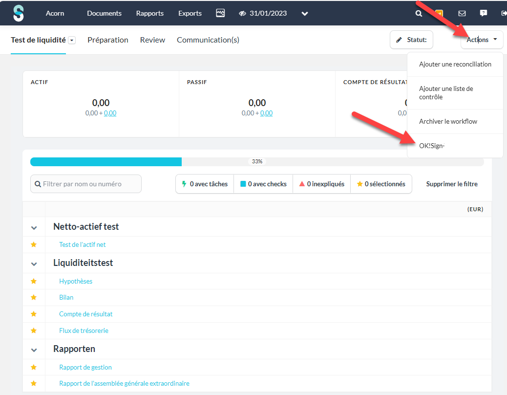The height and width of the screenshot is (395, 507).
Task: Collapse the Netto-actief test section
Action: (x=34, y=228)
